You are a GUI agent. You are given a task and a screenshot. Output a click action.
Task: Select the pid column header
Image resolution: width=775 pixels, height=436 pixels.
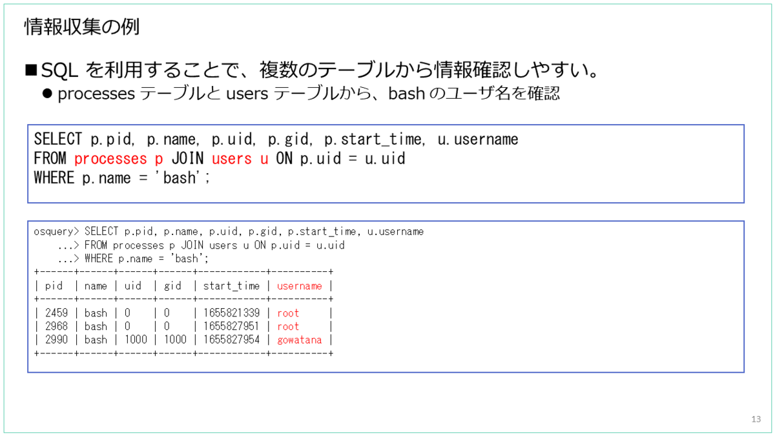(x=54, y=285)
